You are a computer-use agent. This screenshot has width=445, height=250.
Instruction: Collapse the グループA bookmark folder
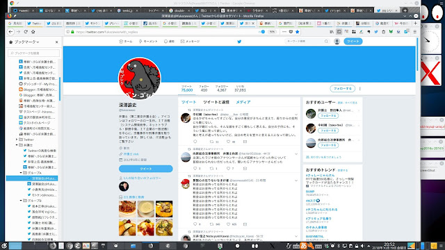pos(21,173)
